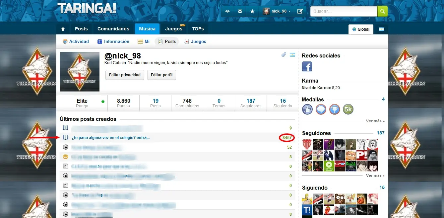Click 'Ver más' under Seguidores
The height and width of the screenshot is (218, 444).
point(375,176)
